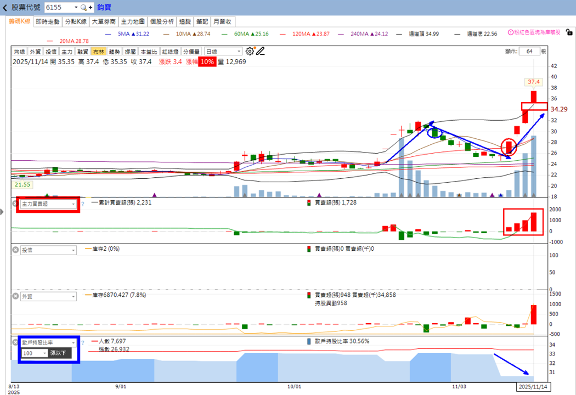The height and width of the screenshot is (395, 576).
Task: Open the 月營收 monthly revenue tab
Action: [223, 22]
